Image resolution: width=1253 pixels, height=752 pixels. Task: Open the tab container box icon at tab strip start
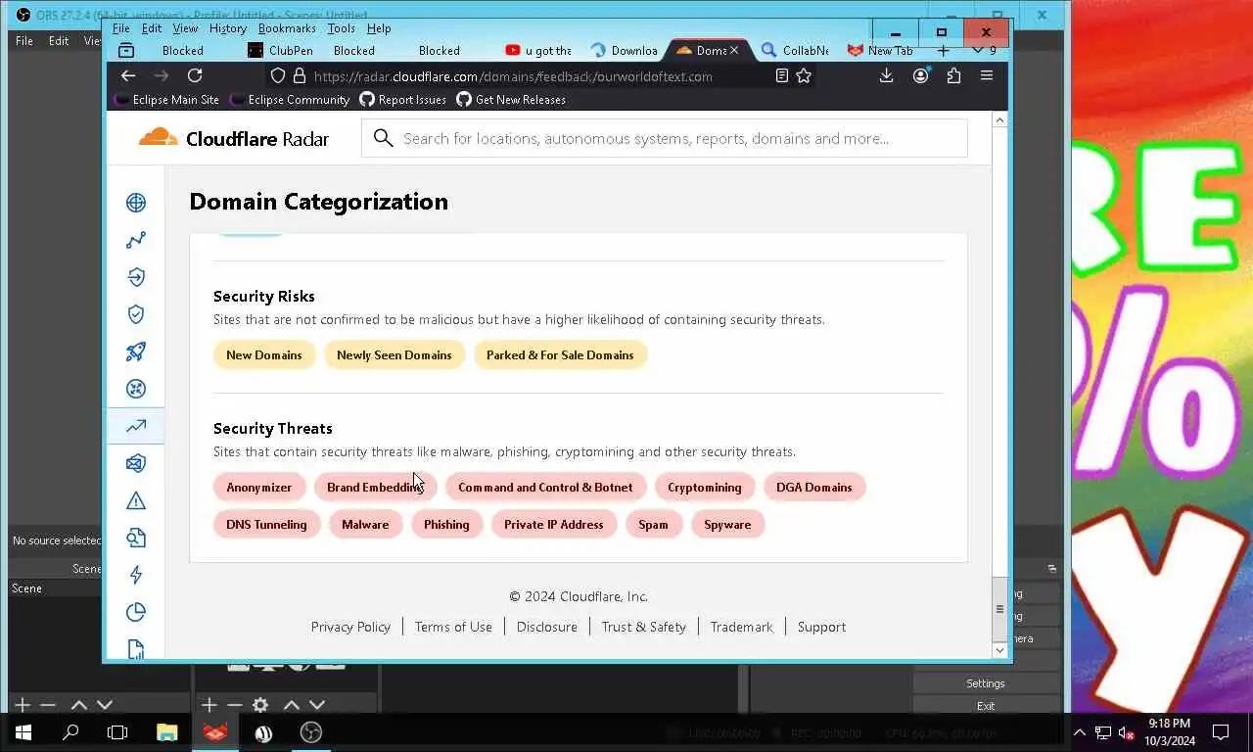tap(126, 50)
